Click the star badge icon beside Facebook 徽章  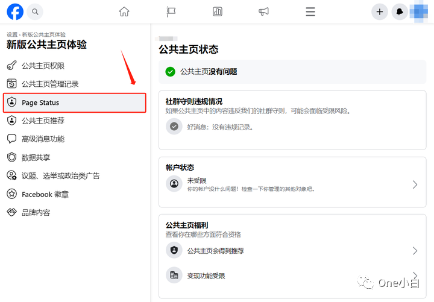11,194
